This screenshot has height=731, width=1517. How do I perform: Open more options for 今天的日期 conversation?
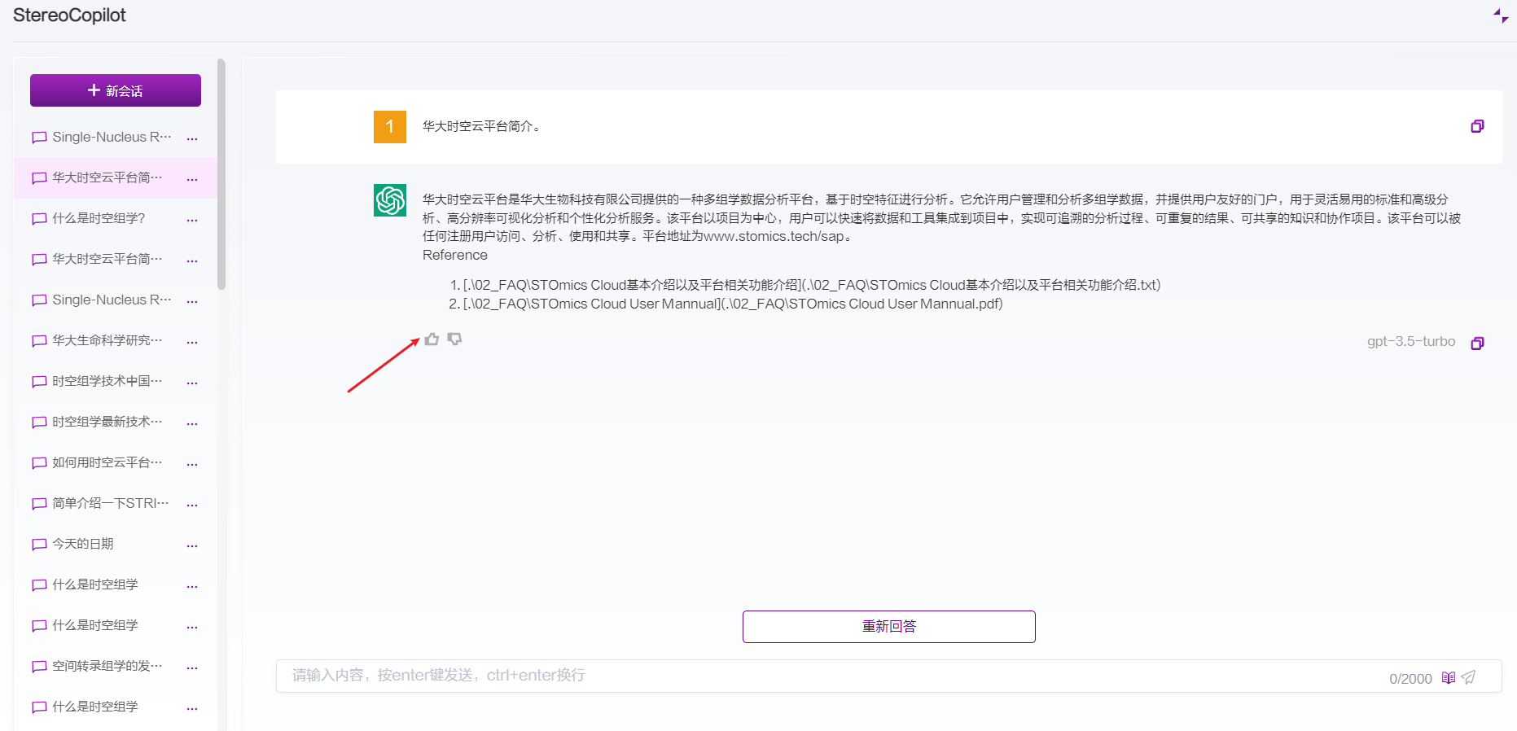[x=192, y=545]
